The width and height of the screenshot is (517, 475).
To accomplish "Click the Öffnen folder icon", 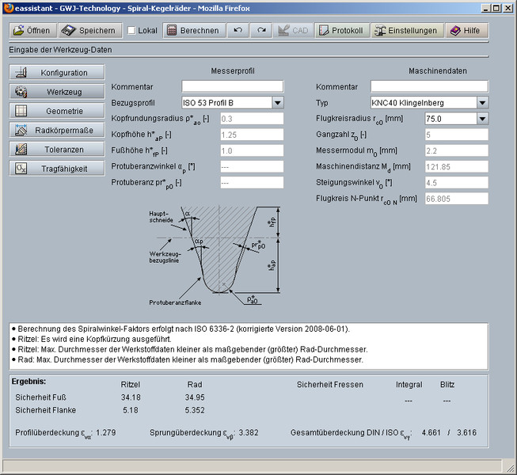I will (x=20, y=31).
